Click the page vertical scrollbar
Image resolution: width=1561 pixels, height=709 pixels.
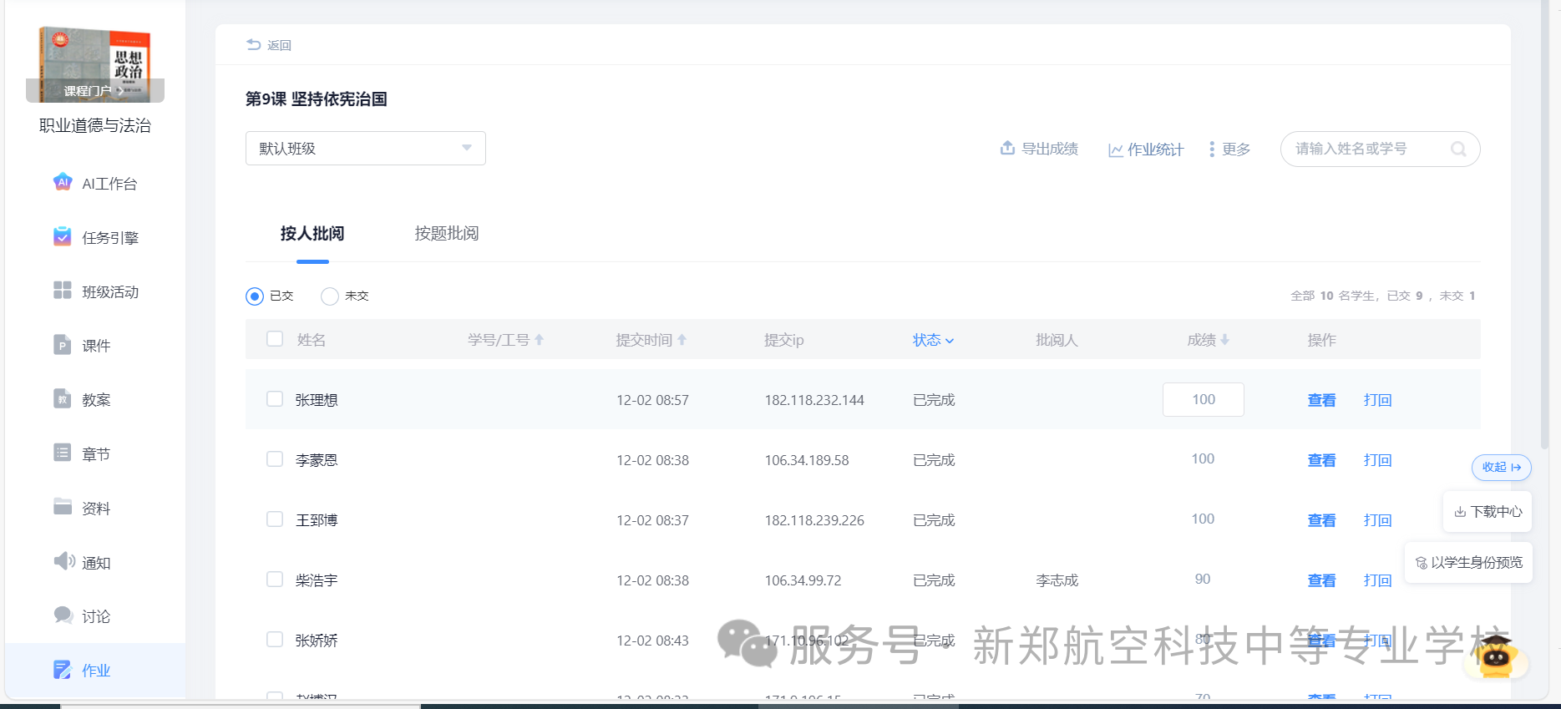[1545, 225]
